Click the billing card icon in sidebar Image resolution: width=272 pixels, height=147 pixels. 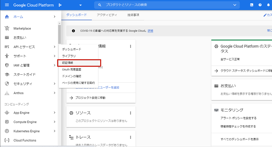click(x=7, y=38)
